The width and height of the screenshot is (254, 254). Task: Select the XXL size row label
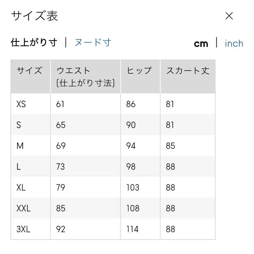point(23,208)
